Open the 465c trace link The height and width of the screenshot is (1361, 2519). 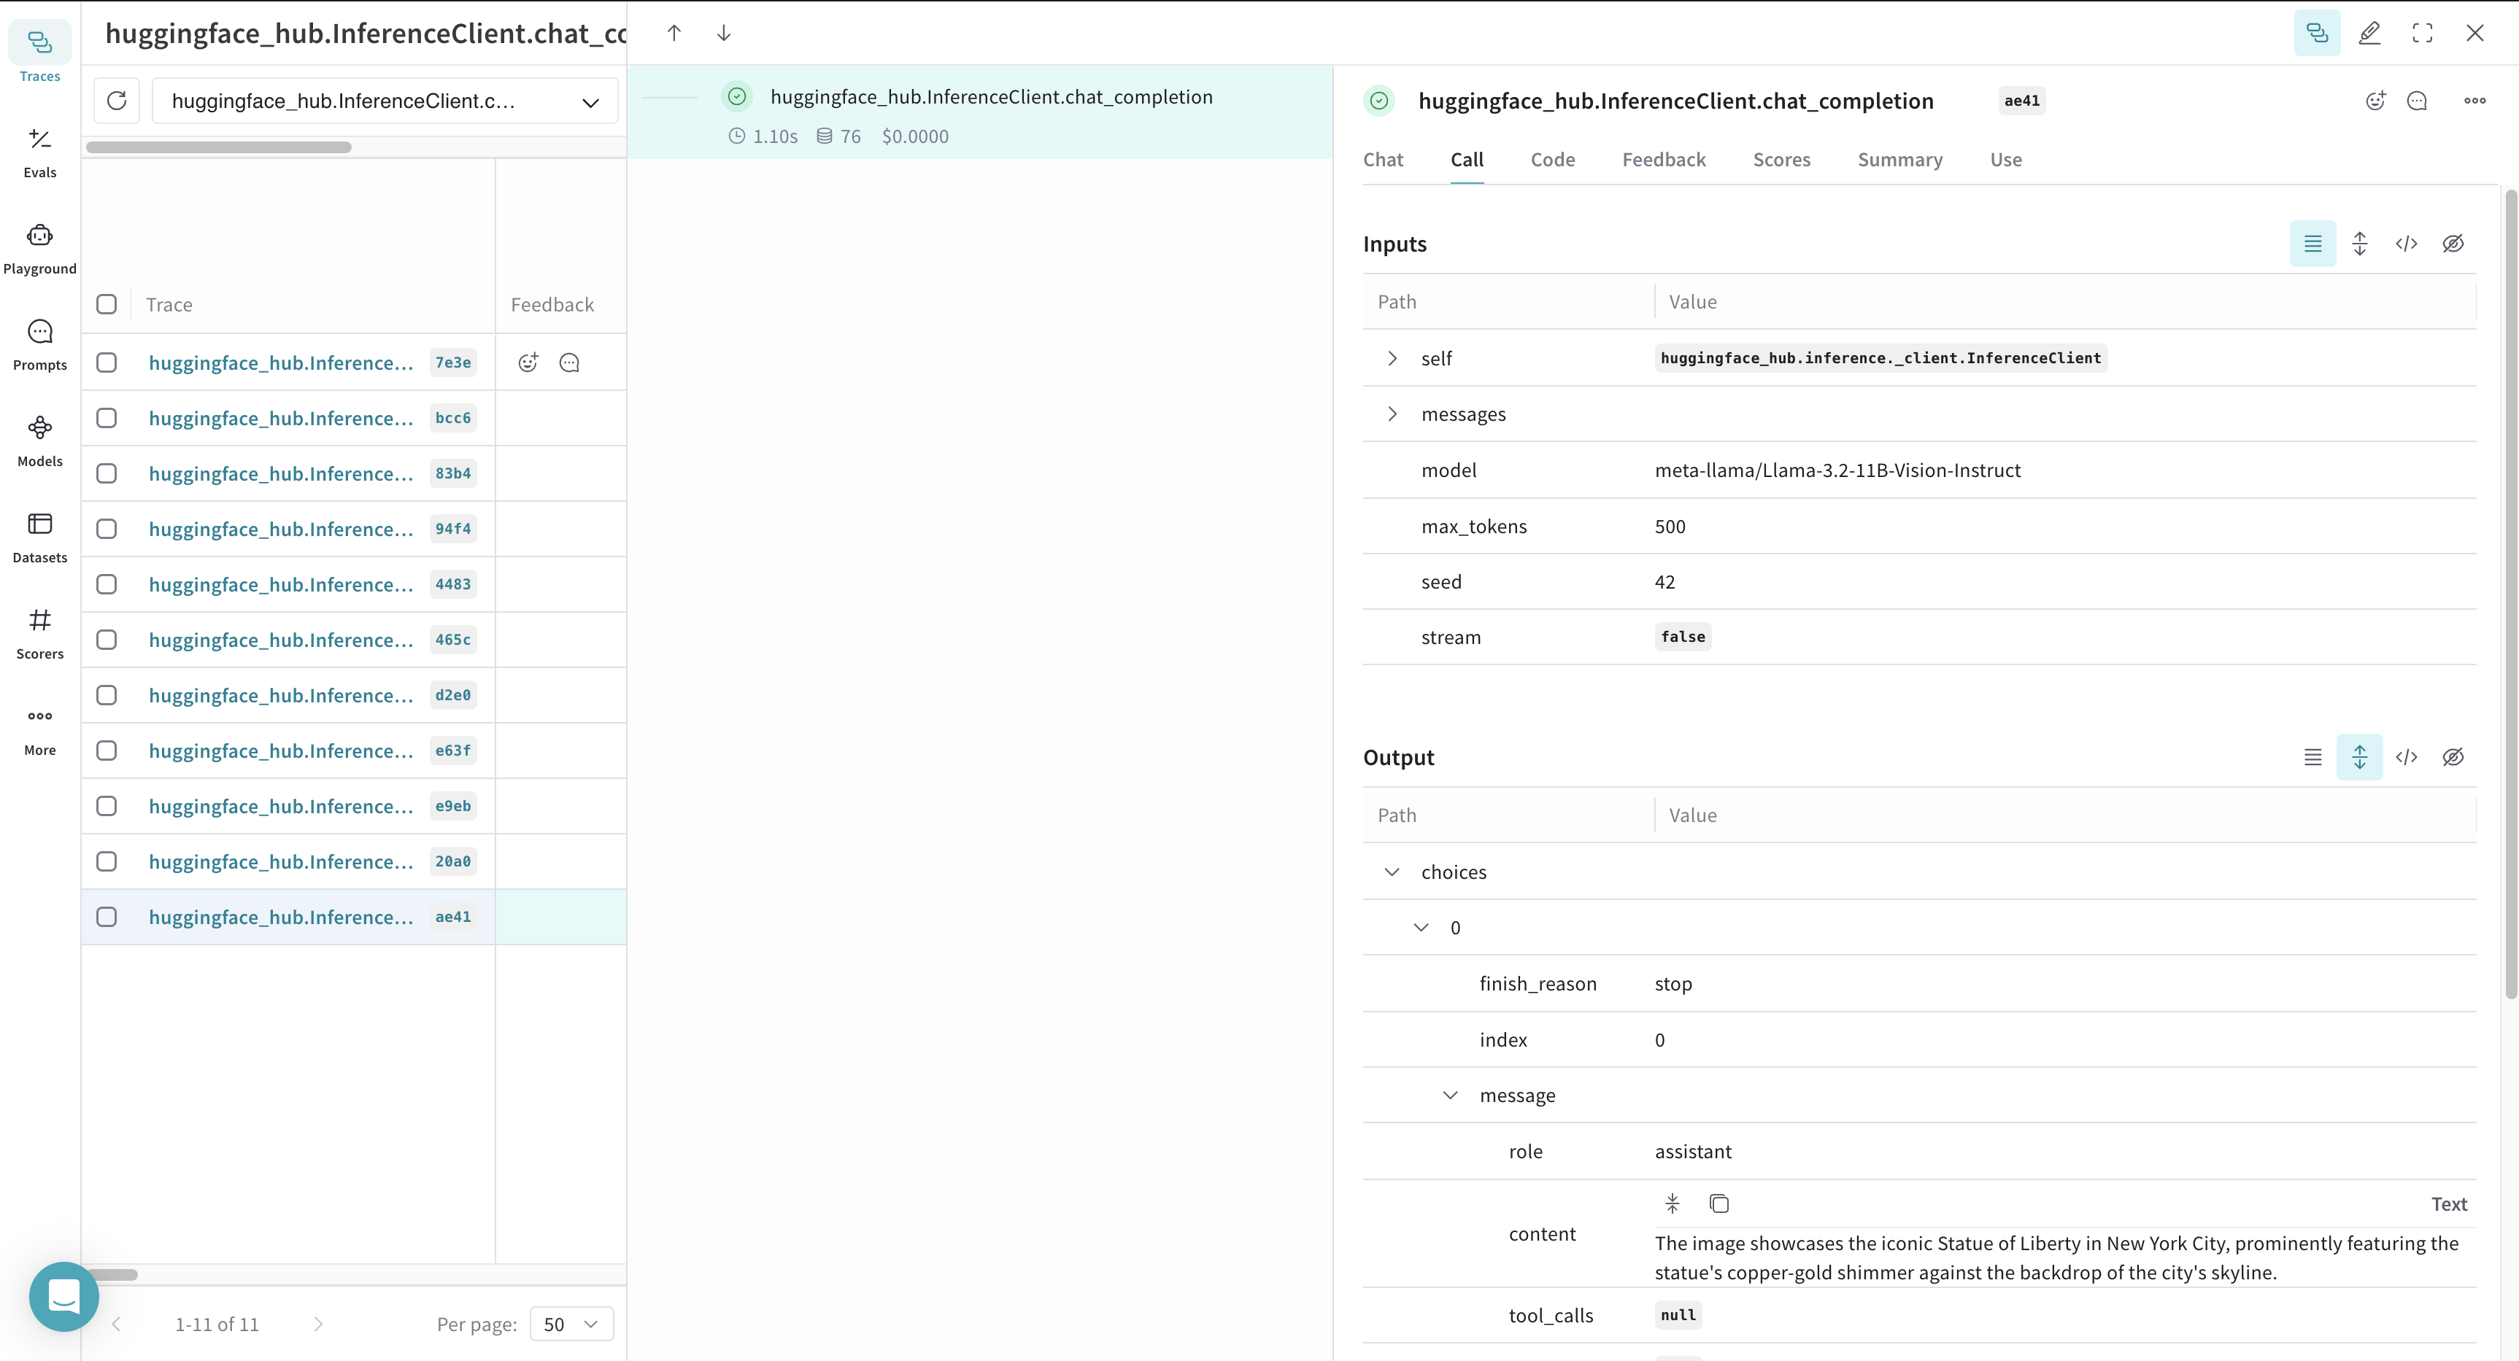click(281, 640)
